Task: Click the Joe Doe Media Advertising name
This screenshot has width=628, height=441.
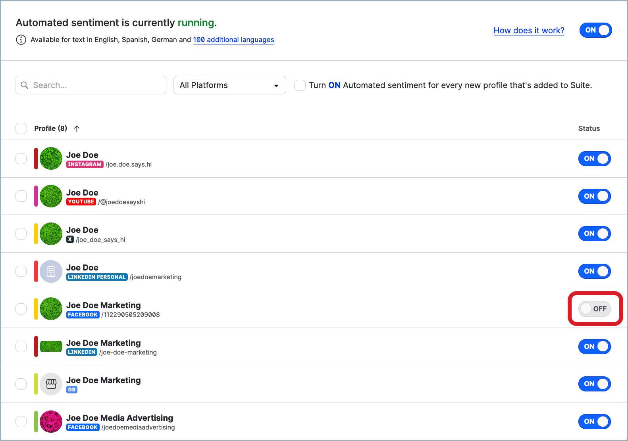Action: [120, 418]
